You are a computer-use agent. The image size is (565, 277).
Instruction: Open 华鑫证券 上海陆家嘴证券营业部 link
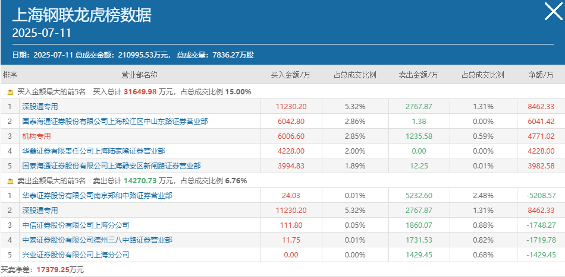click(x=94, y=151)
